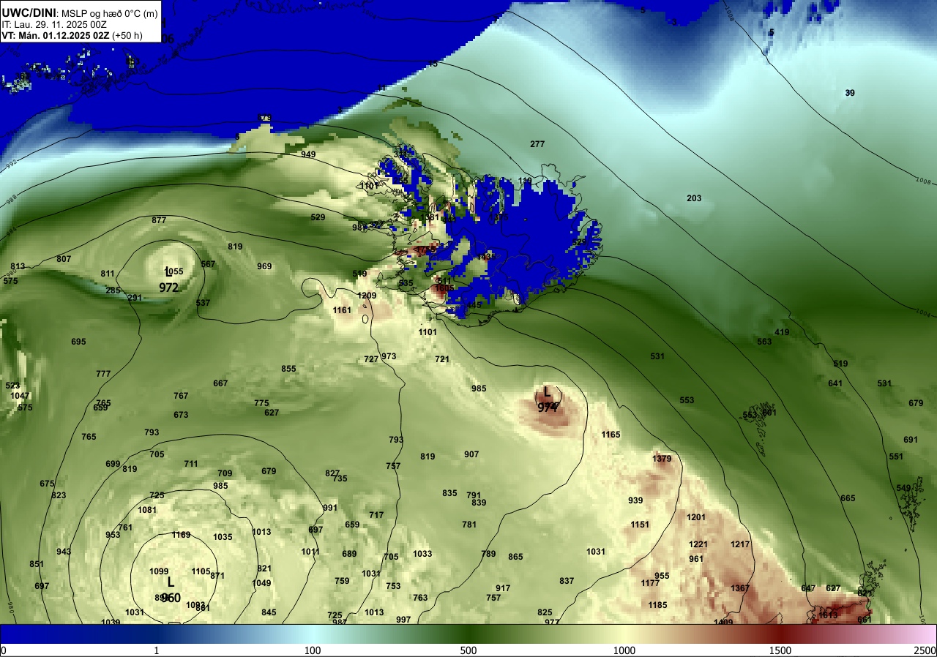Click the height value 277
The image size is (937, 657).
point(537,144)
